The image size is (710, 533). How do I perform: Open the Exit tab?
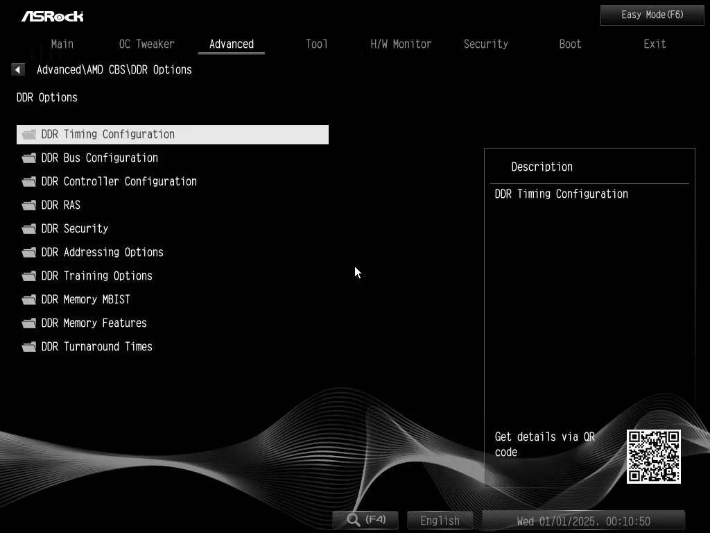(655, 44)
